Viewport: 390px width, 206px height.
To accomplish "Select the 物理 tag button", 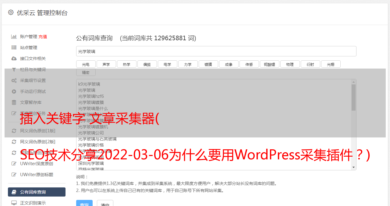I will tap(290, 64).
